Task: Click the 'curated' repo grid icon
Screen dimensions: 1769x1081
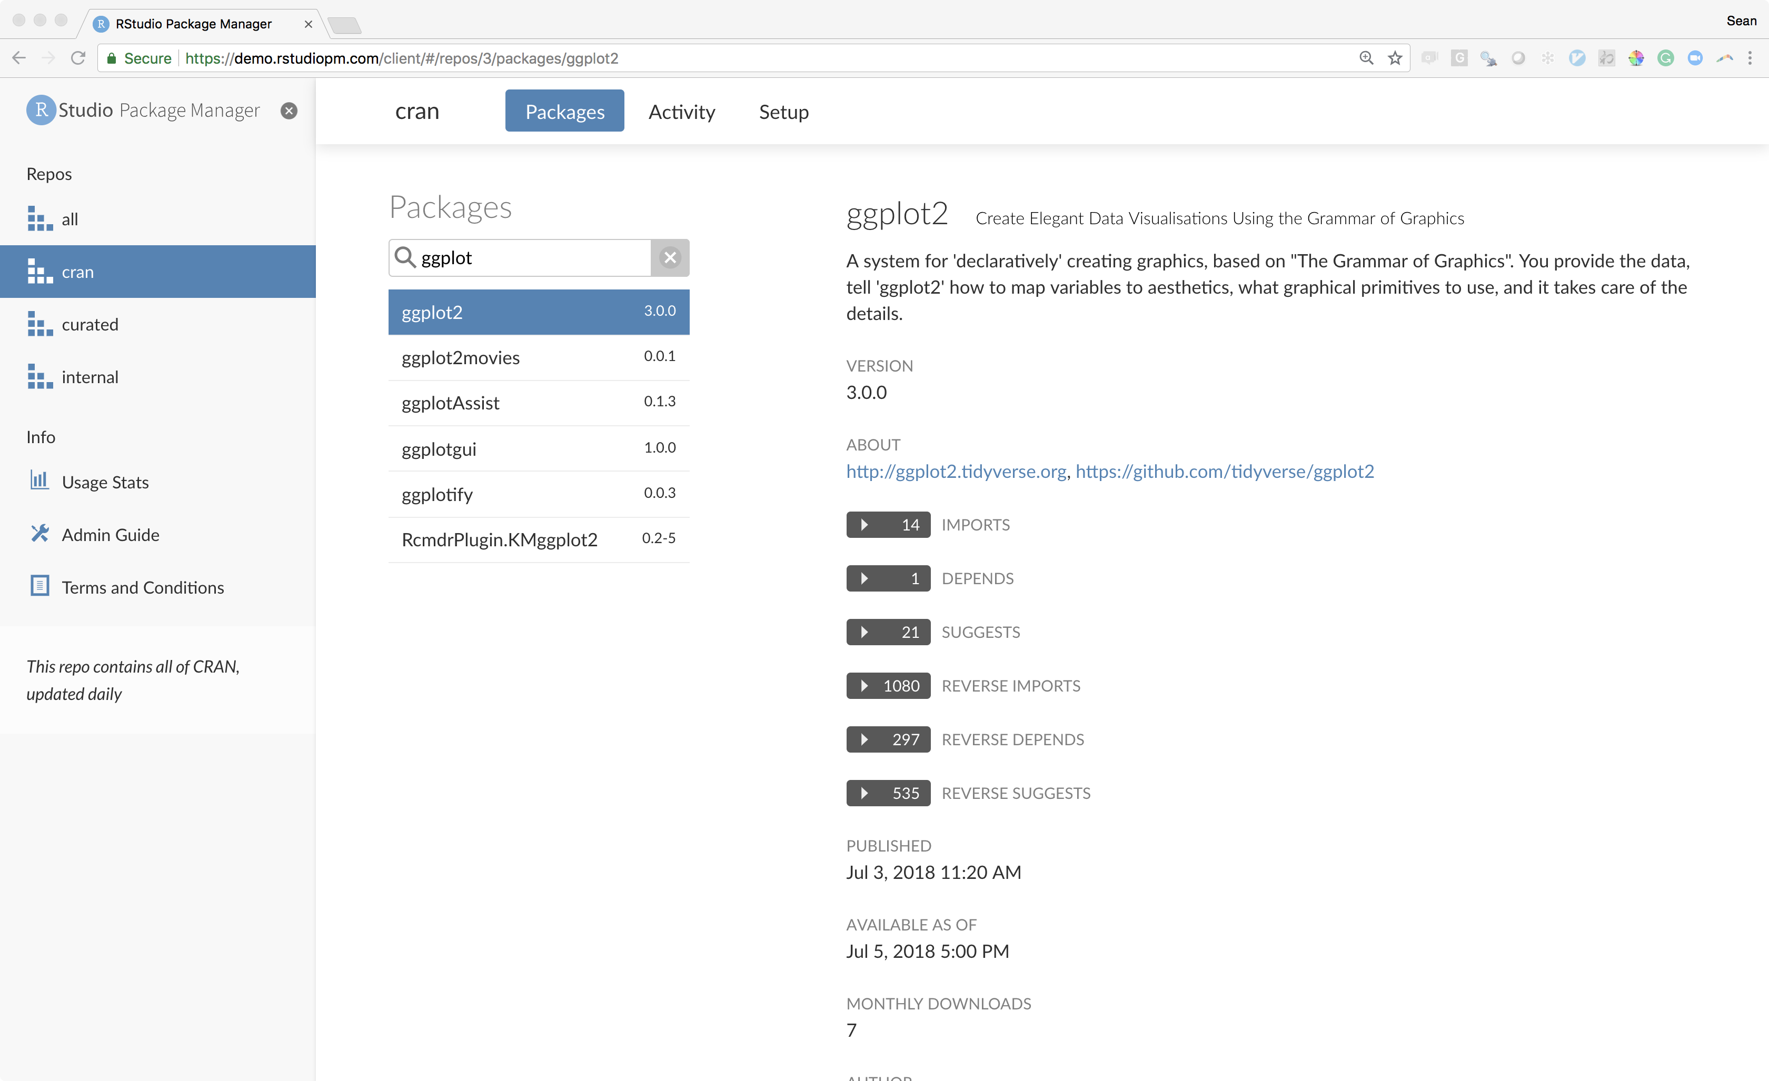Action: click(x=39, y=324)
